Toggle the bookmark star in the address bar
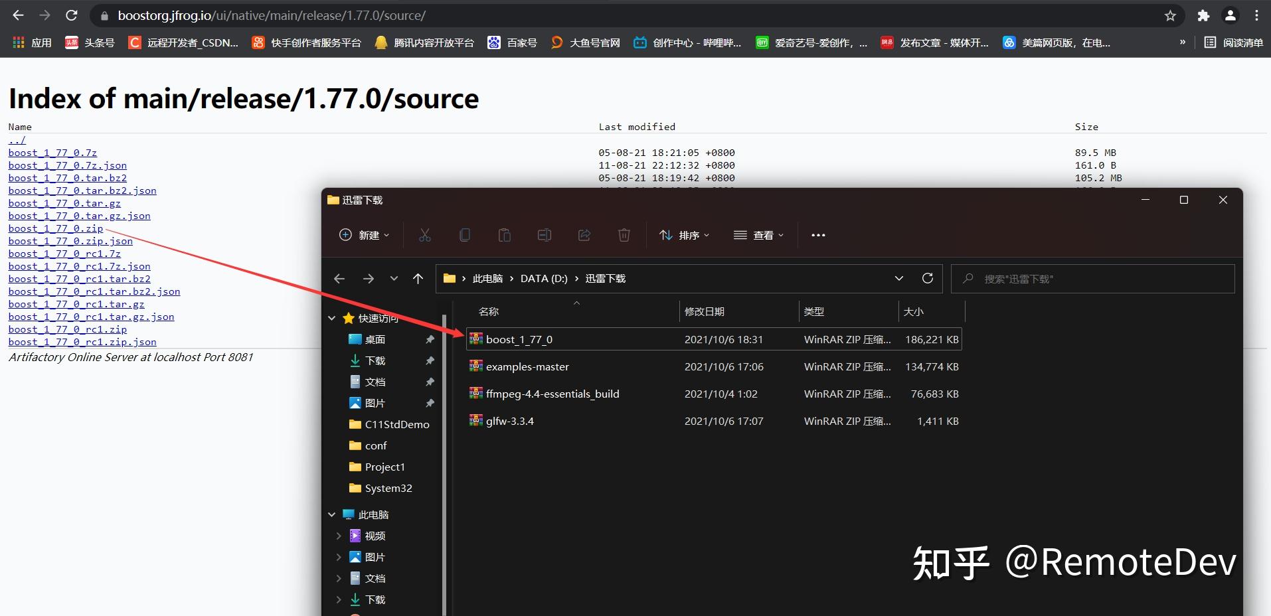Screen dimensions: 1271x616 1169,15
